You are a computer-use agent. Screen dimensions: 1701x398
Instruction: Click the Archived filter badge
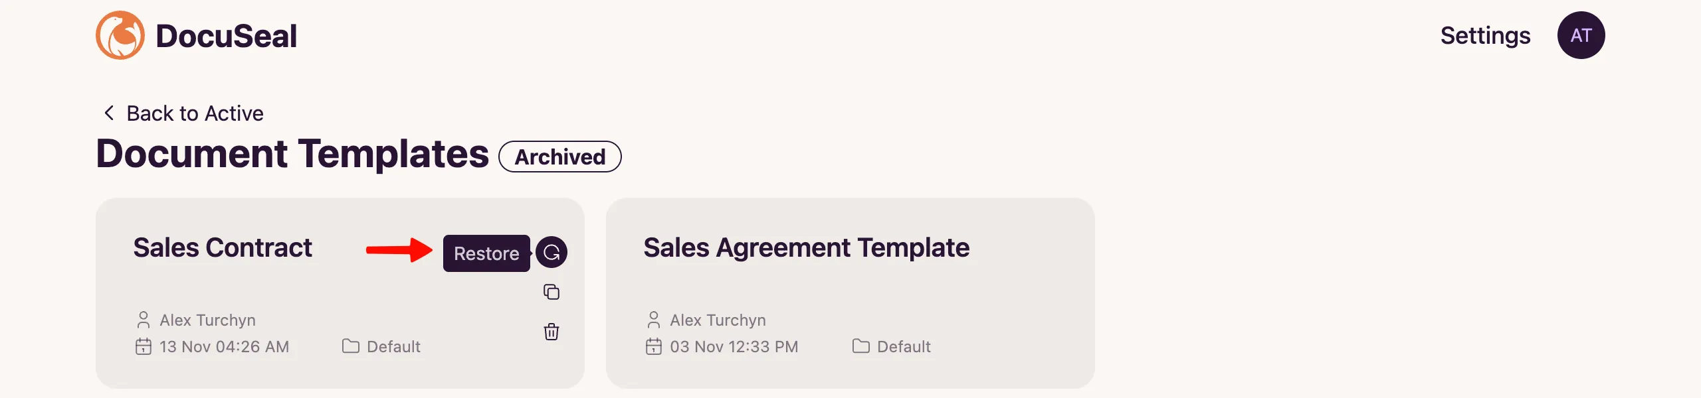pos(559,156)
